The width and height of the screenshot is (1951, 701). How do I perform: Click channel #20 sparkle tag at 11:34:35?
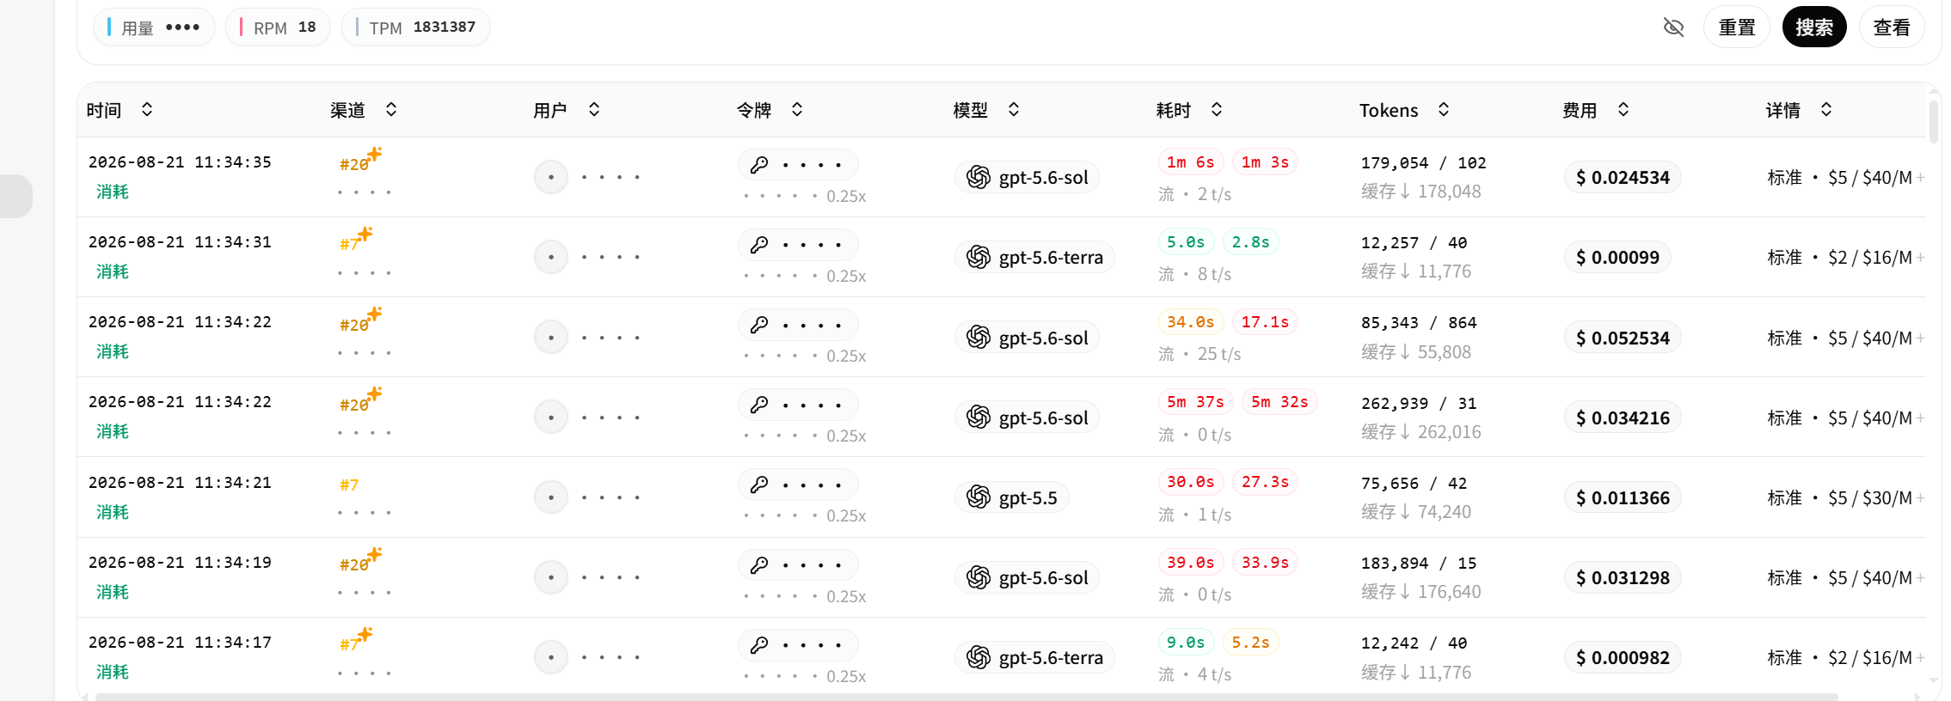(x=360, y=161)
